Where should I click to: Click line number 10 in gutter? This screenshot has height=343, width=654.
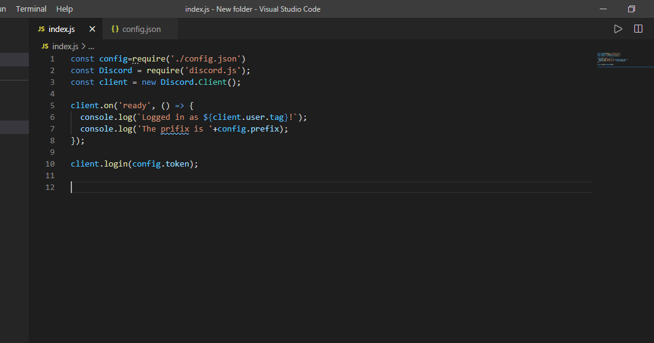point(50,164)
